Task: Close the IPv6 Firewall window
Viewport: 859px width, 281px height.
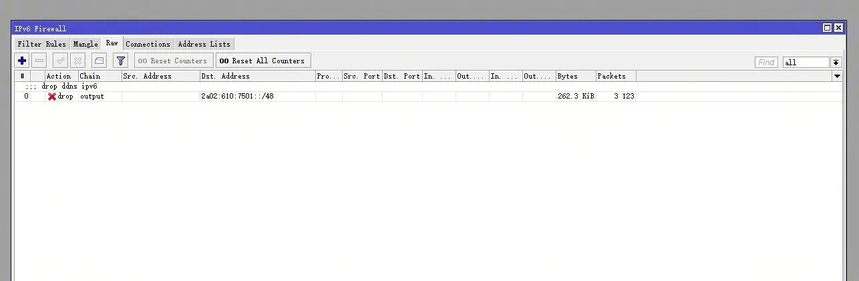Action: pyautogui.click(x=839, y=28)
